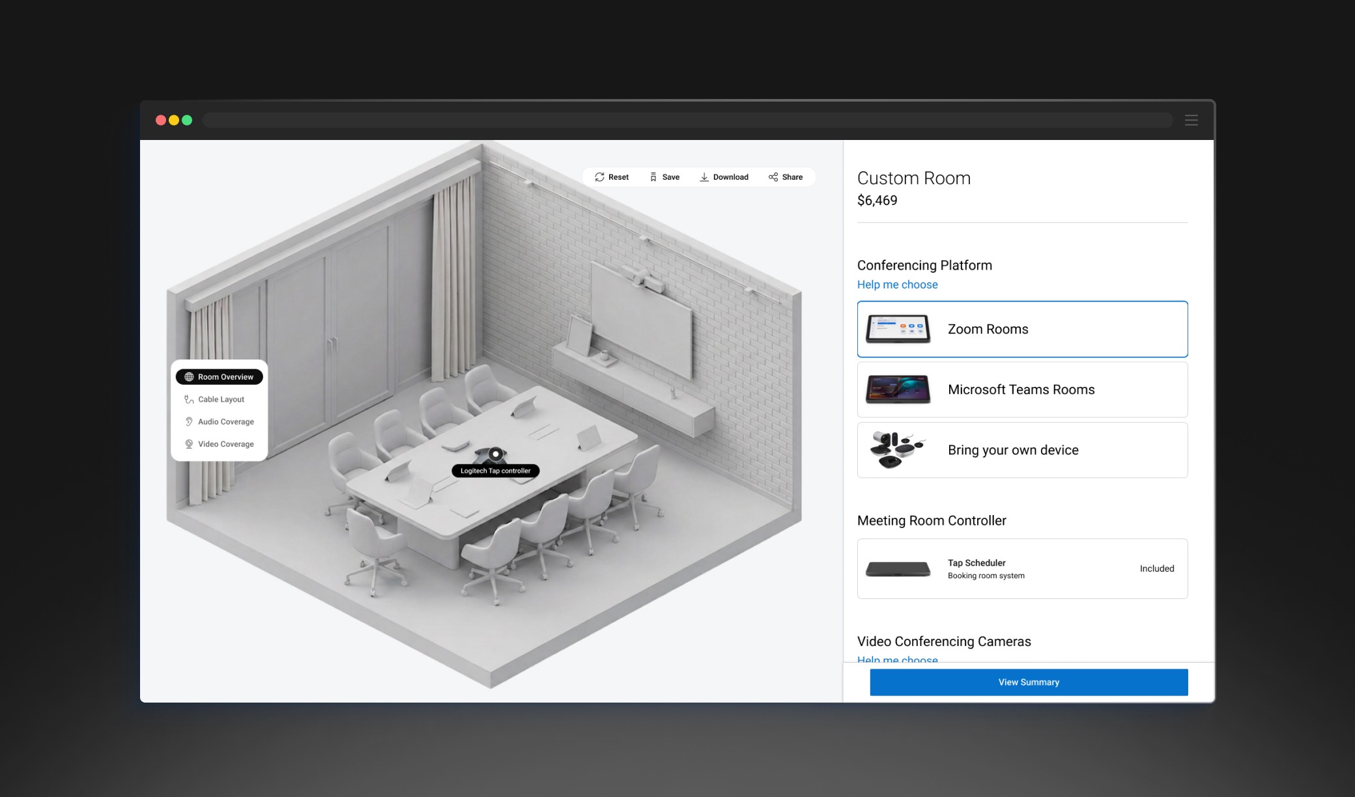
Task: Switch to Video Coverage view
Action: (x=220, y=444)
